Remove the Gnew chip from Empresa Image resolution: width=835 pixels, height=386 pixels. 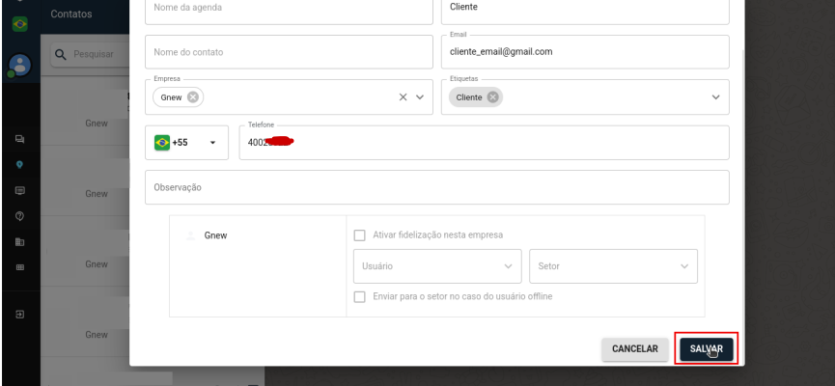pyautogui.click(x=193, y=97)
